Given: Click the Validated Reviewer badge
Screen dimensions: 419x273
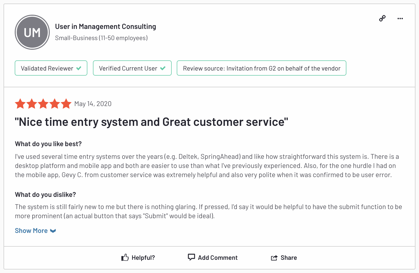Looking at the screenshot, I should pos(51,68).
